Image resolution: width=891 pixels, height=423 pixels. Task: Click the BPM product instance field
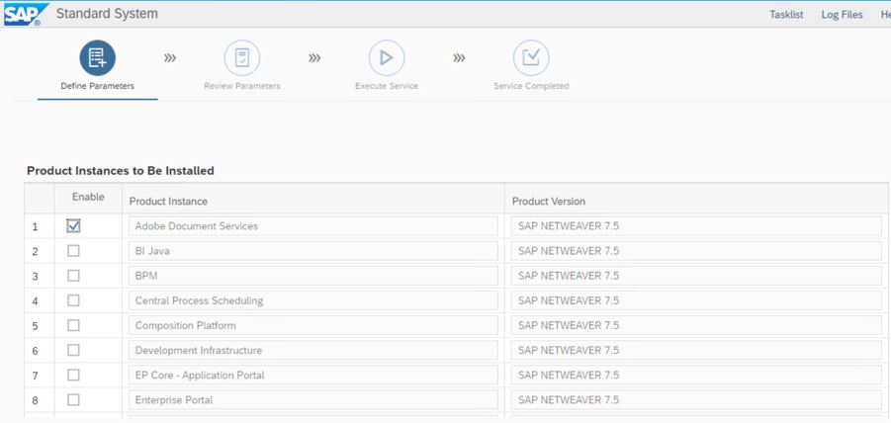313,276
